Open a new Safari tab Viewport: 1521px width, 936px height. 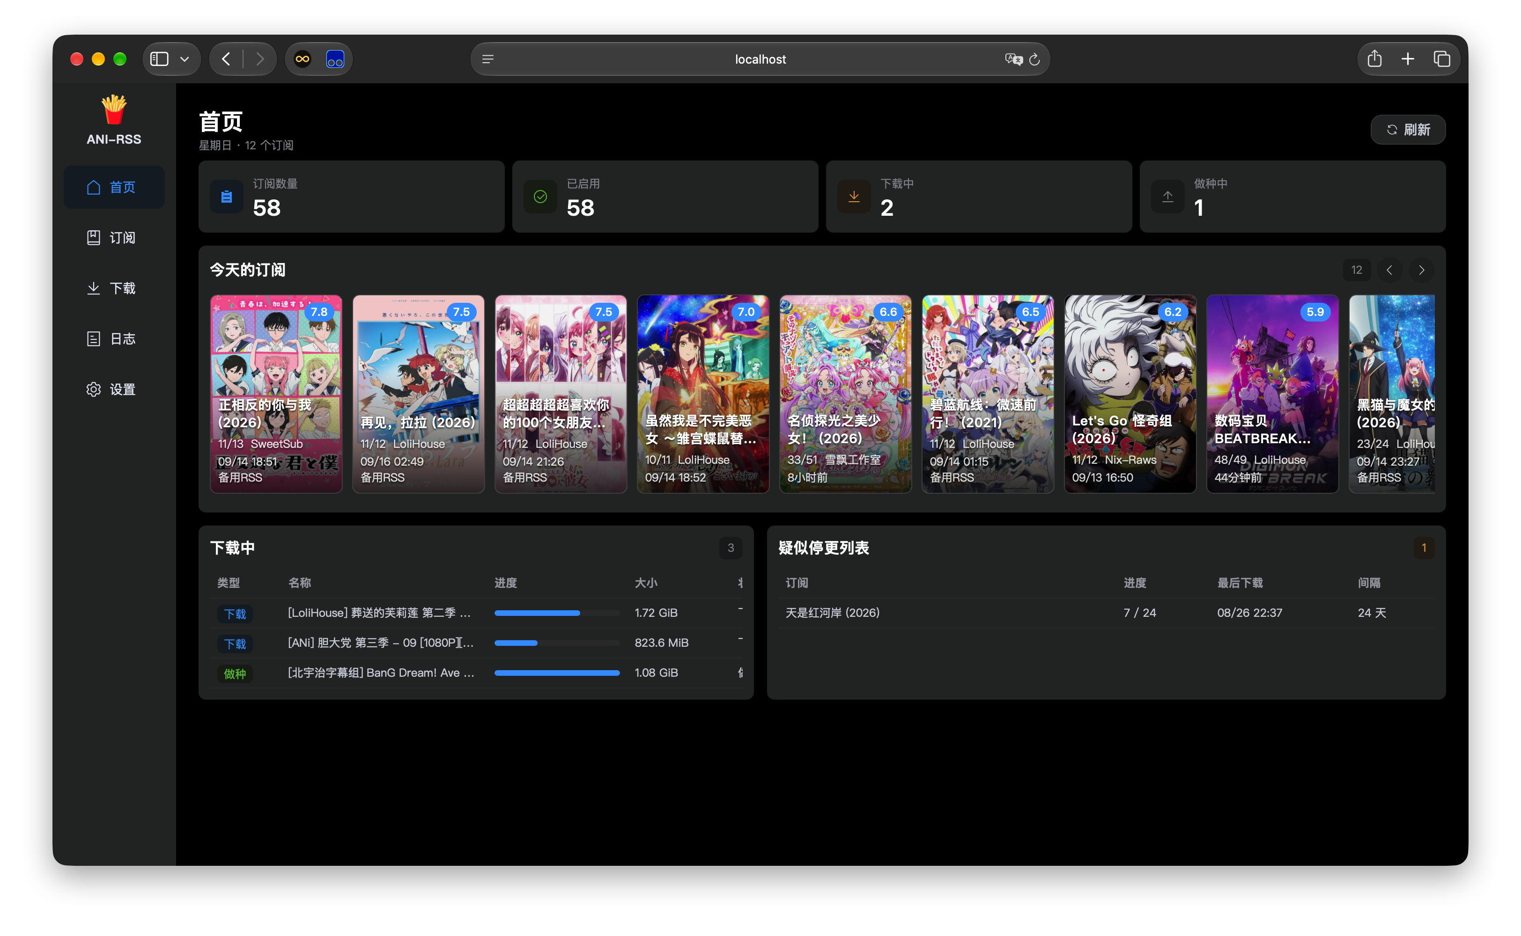click(x=1408, y=59)
